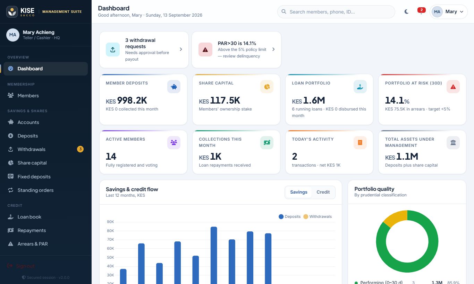Click the MA avatar in top bar

click(x=437, y=12)
